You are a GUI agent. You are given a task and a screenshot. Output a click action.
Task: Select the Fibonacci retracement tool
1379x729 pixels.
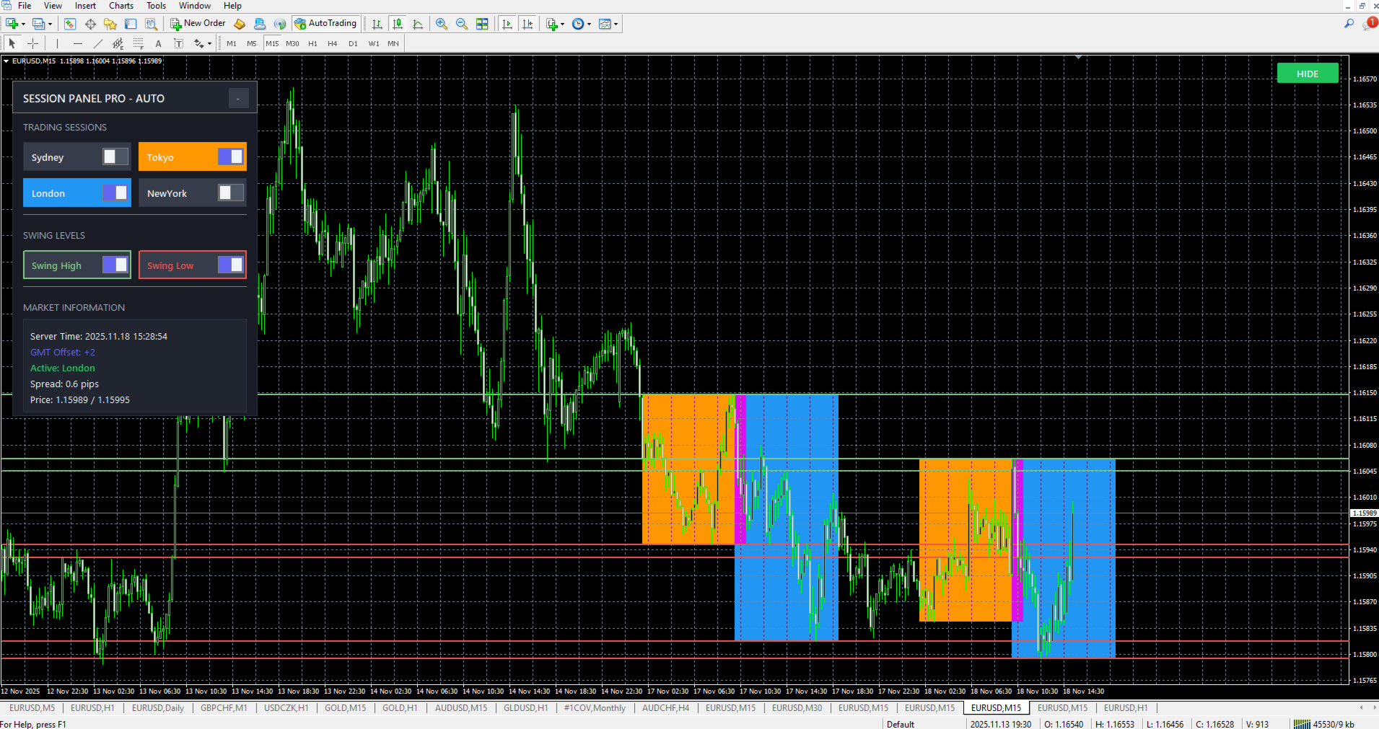139,43
